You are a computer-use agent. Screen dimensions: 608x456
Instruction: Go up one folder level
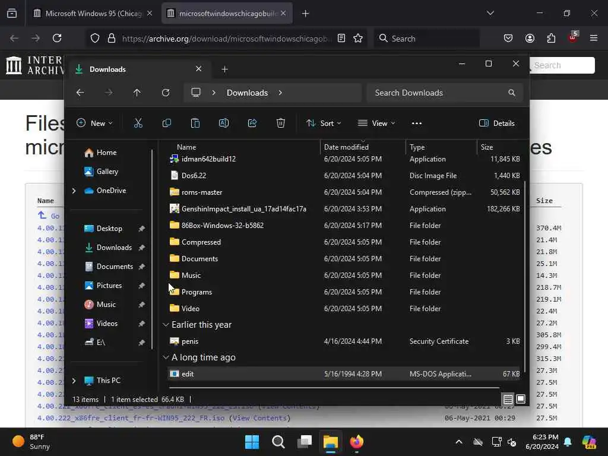(137, 93)
